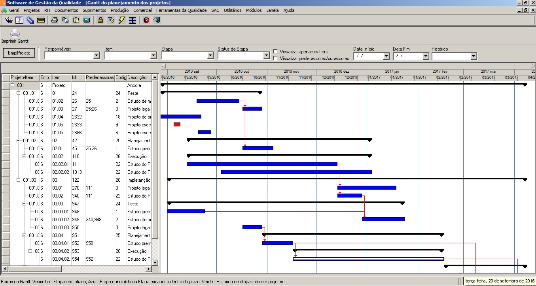
Task: Click the Emp|Projeto button
Action: click(19, 53)
